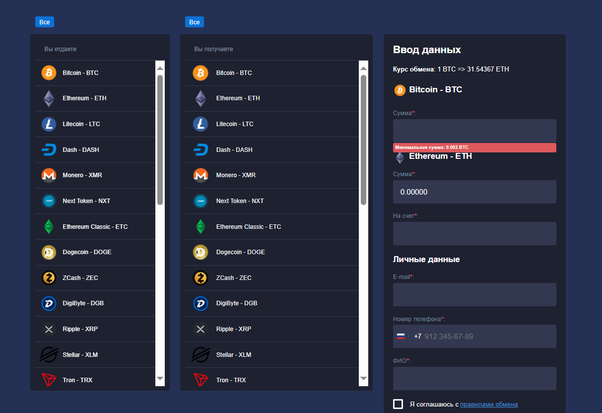
Task: Click Ripple icon in 'Вы получаете' list
Action: pos(201,329)
